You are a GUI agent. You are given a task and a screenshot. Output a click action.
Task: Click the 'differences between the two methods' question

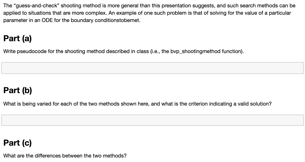click(x=65, y=156)
